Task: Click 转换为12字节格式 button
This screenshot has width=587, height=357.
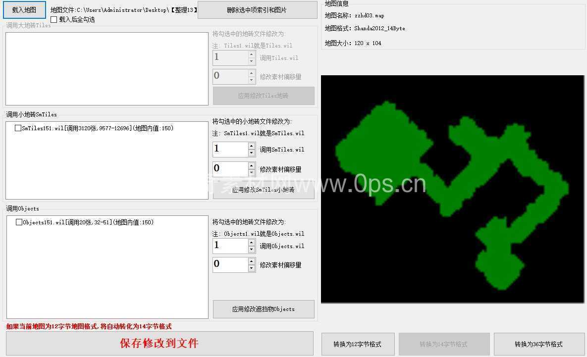Action: pos(358,344)
